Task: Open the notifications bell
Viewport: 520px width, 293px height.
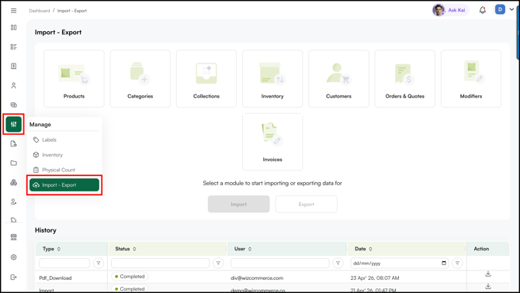Action: 483,10
